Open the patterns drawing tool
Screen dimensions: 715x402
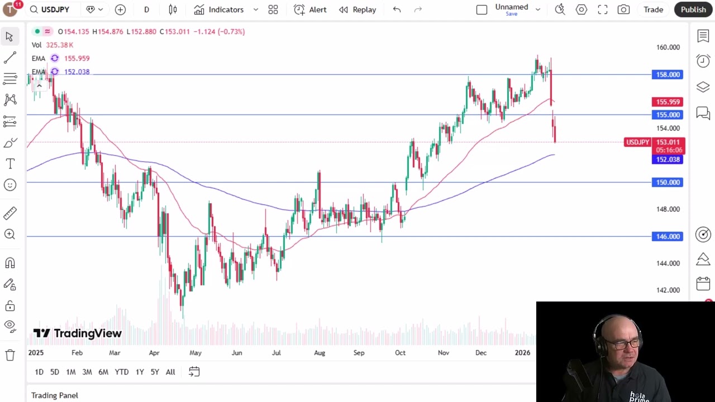pyautogui.click(x=9, y=100)
